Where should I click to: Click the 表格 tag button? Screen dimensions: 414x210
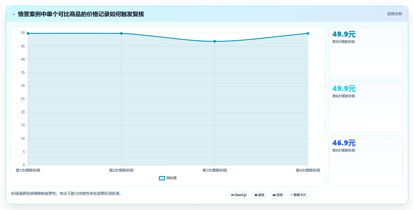259,195
